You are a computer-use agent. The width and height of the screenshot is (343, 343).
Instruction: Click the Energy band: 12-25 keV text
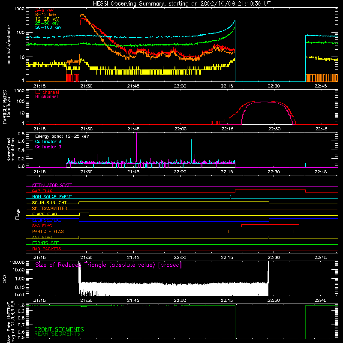(62, 136)
